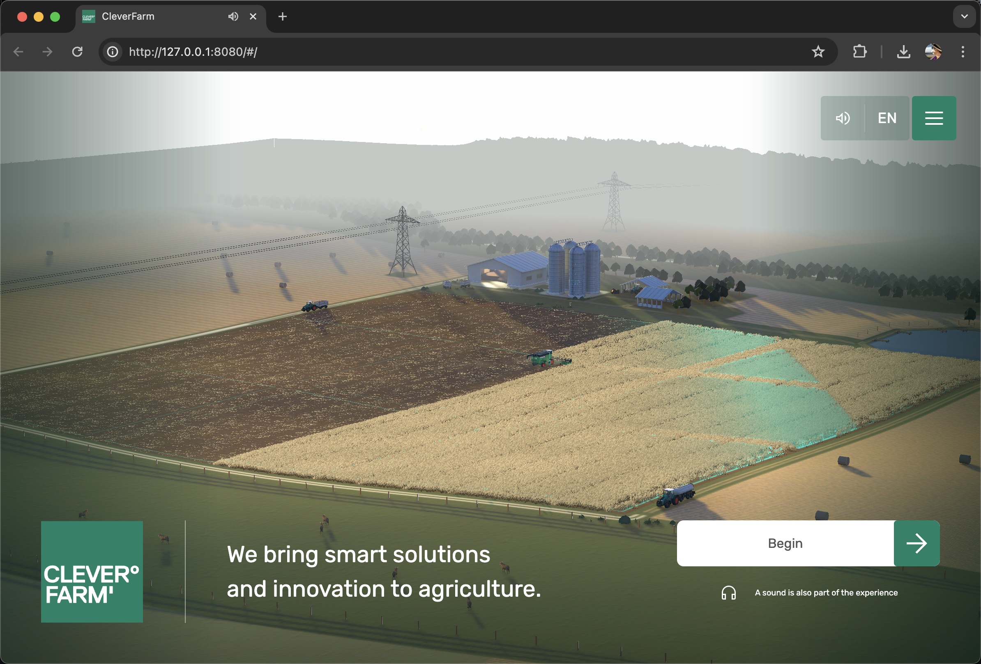Open the browser profile avatar
This screenshot has height=664, width=981.
coord(933,52)
